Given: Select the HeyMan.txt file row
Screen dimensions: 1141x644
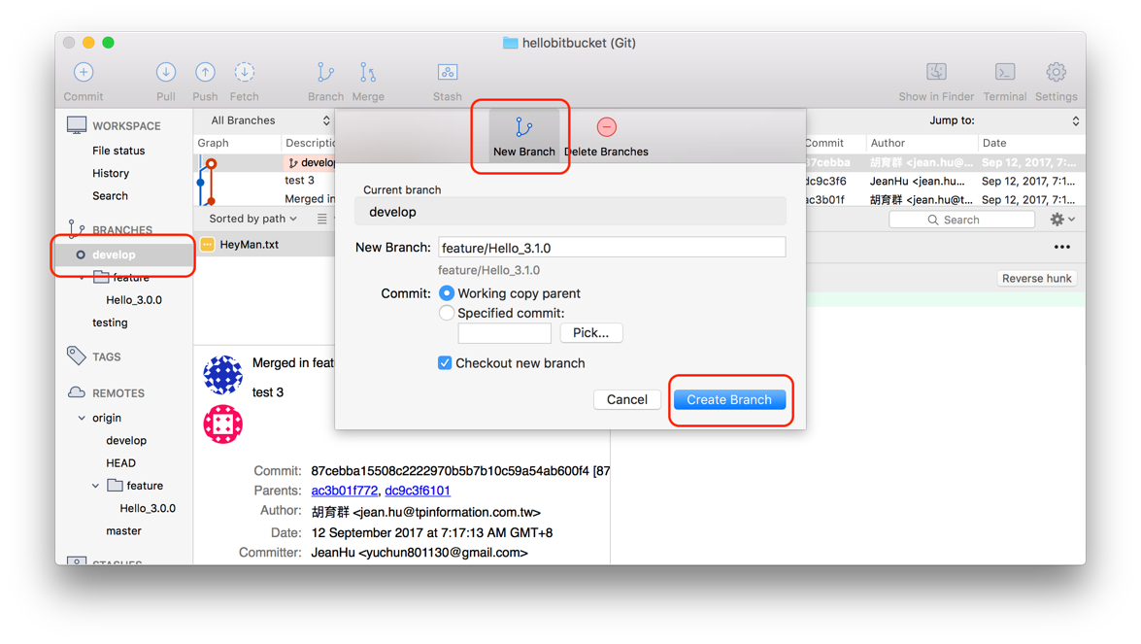Looking at the screenshot, I should tap(265, 245).
